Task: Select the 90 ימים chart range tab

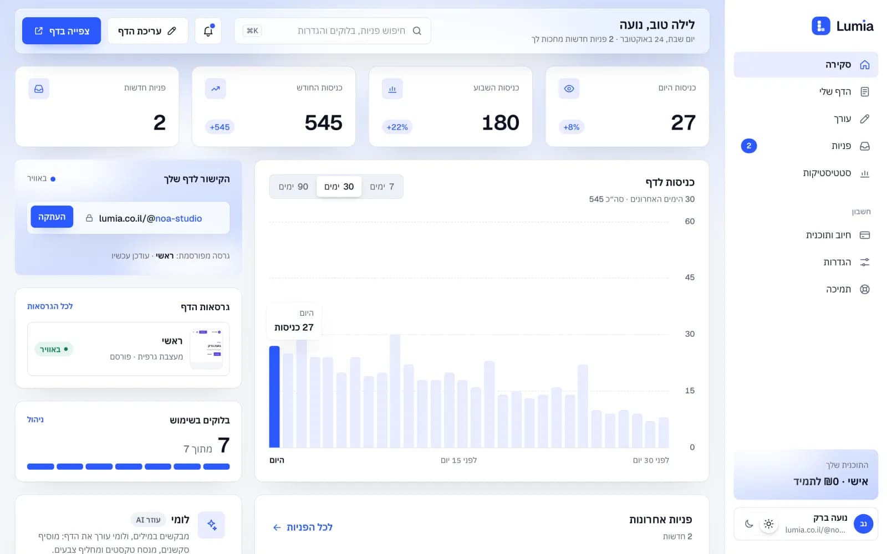Action: point(293,187)
